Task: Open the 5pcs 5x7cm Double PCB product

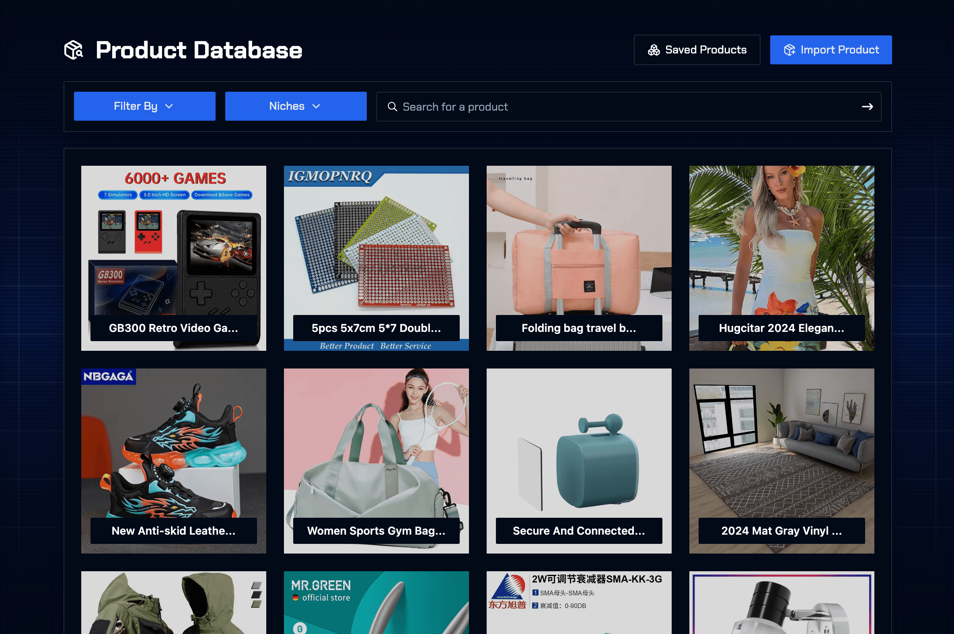Action: (376, 258)
